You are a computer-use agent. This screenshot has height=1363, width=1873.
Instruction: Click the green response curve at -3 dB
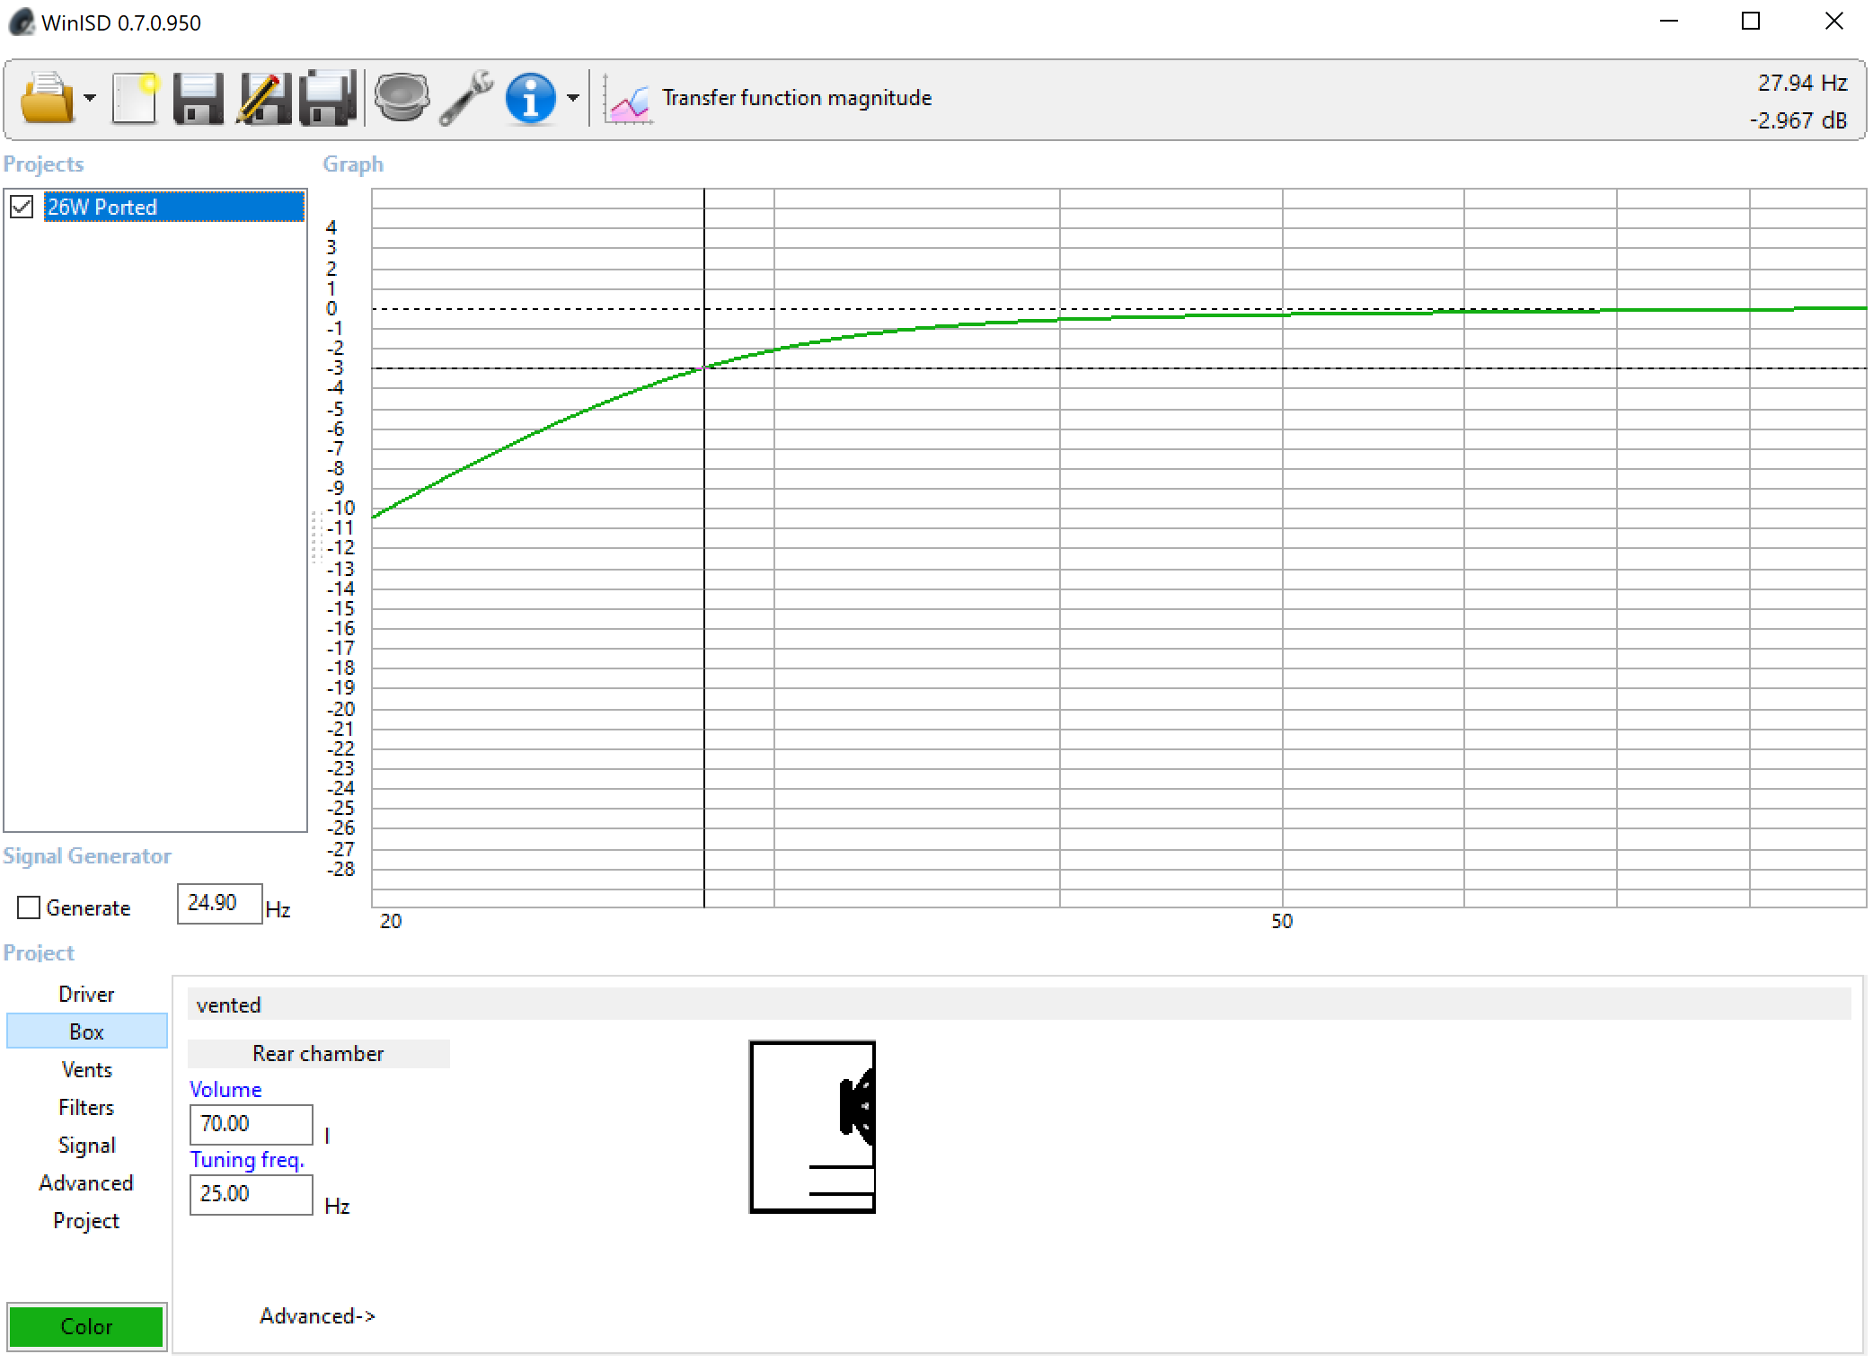(704, 367)
